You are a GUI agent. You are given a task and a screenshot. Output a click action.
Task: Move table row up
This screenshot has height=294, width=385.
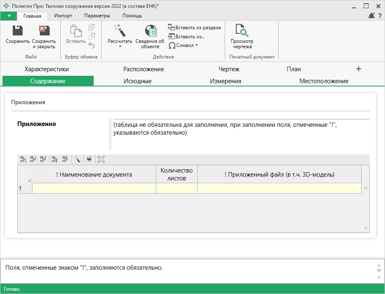[x=65, y=159]
